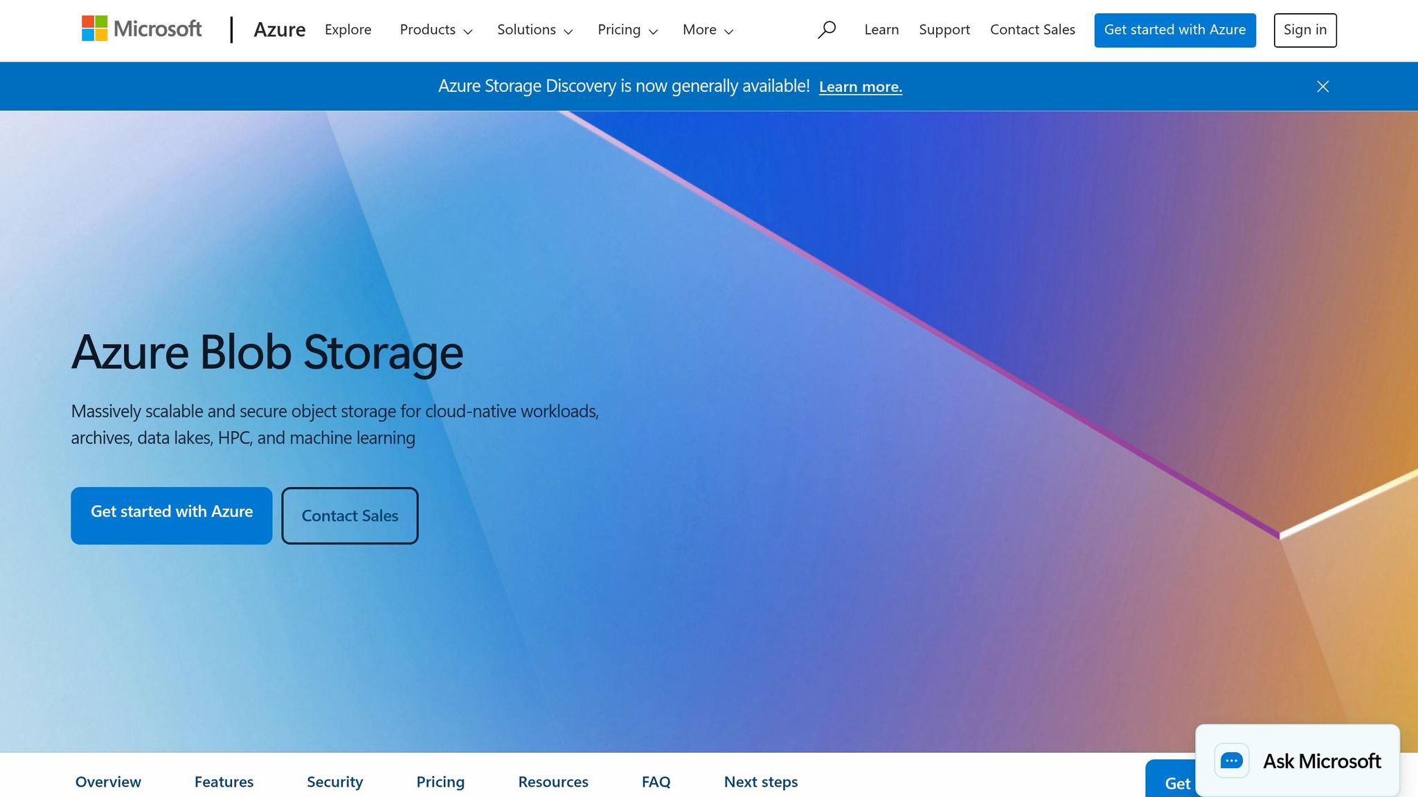The height and width of the screenshot is (797, 1418).
Task: Open the Learn link in header
Action: (881, 30)
